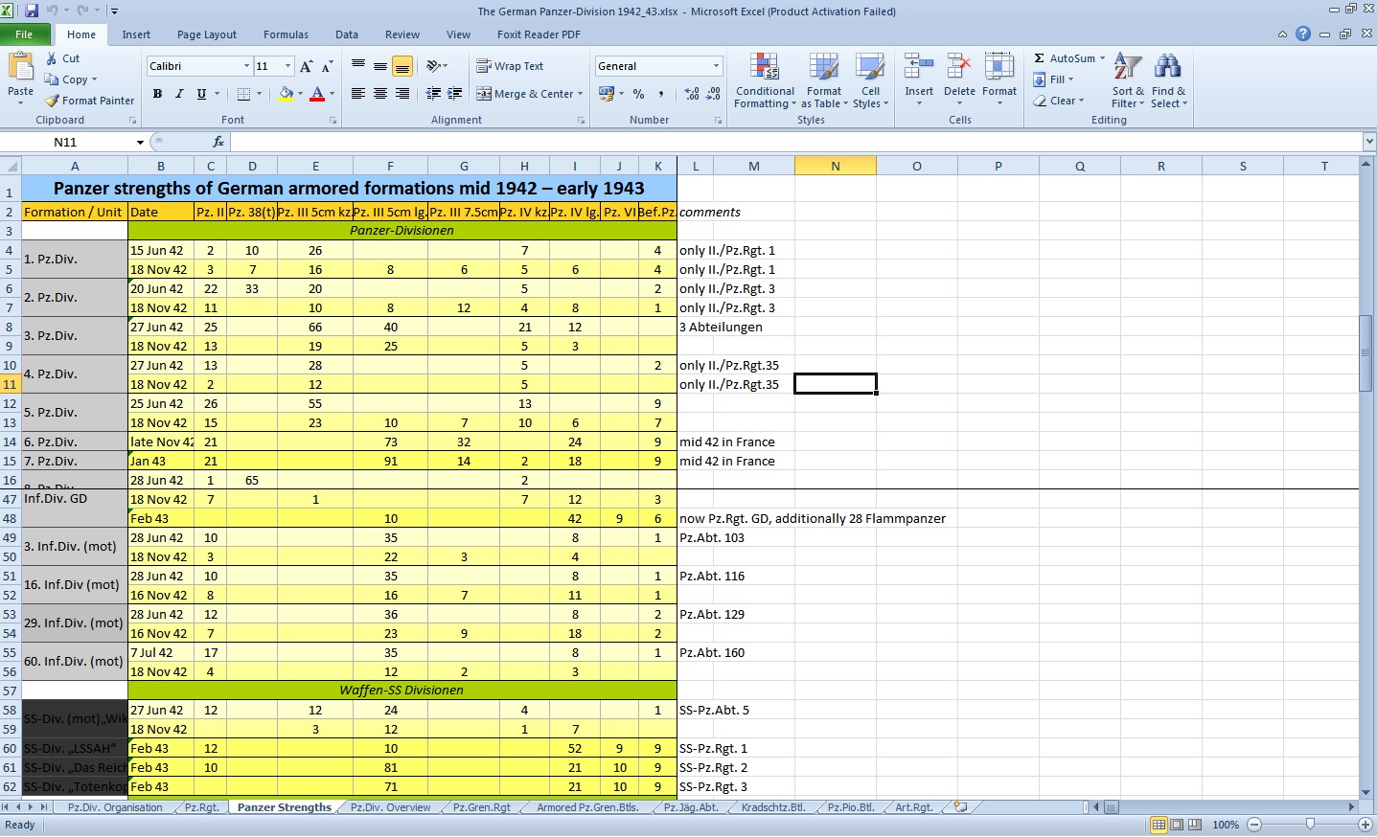Decrease Decimal places
This screenshot has height=838, width=1377.
click(x=714, y=94)
